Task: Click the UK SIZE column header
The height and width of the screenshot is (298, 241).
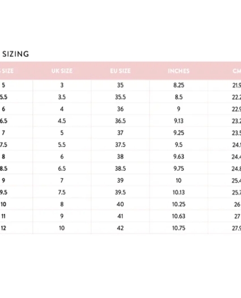Action: point(62,71)
